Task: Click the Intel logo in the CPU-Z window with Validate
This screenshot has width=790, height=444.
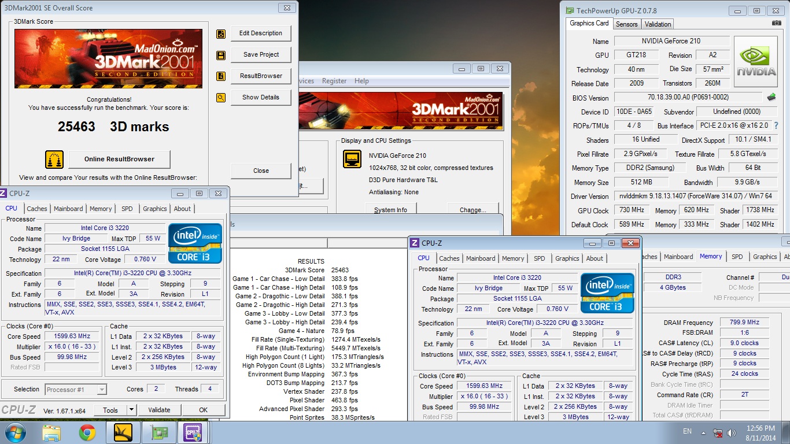Action: [x=195, y=243]
